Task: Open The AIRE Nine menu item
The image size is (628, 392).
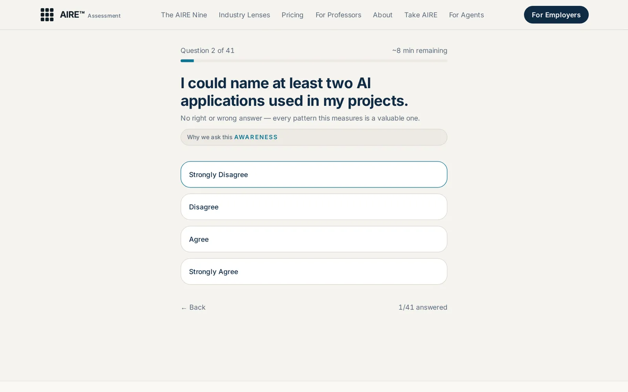Action: click(184, 15)
